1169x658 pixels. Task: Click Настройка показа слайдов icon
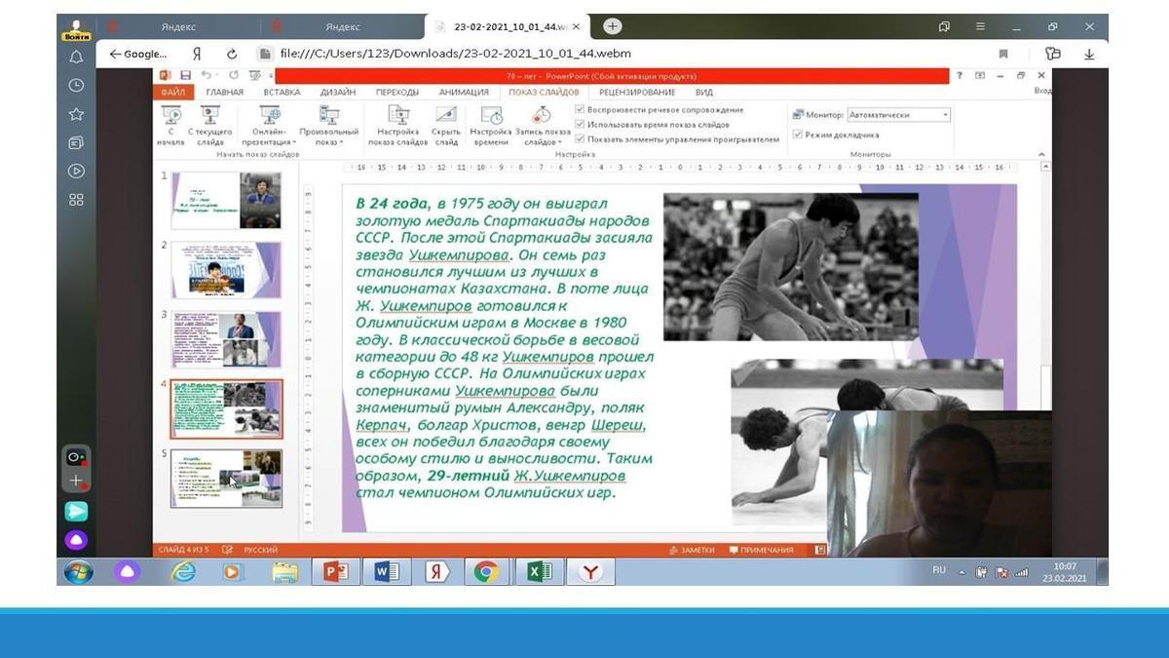[x=397, y=115]
